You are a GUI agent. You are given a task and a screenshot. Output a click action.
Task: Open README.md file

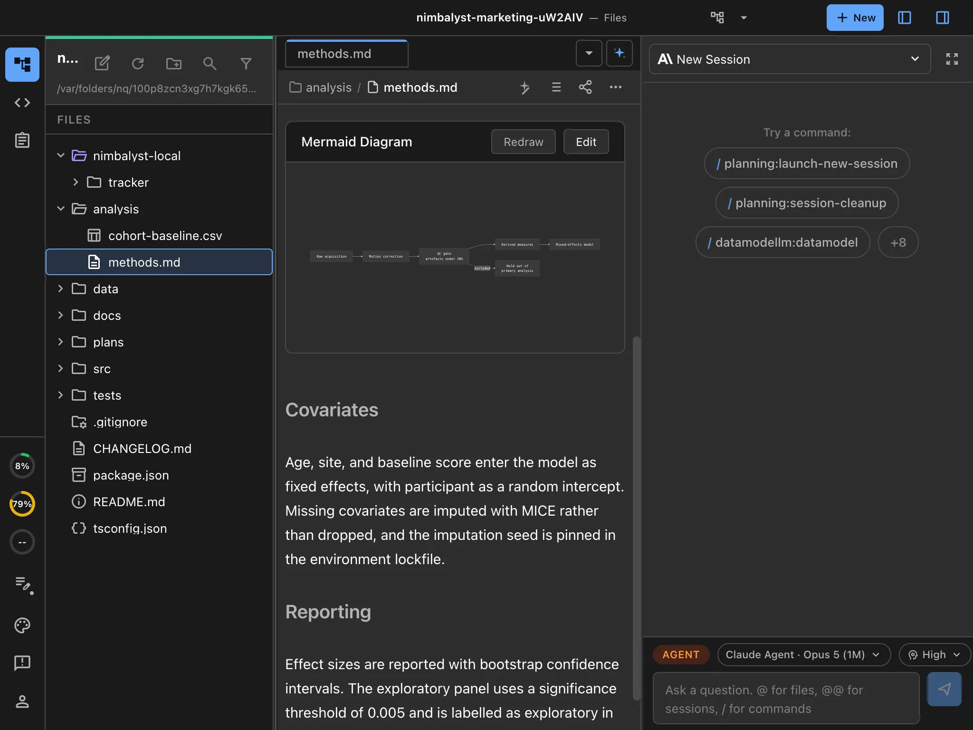pyautogui.click(x=159, y=501)
